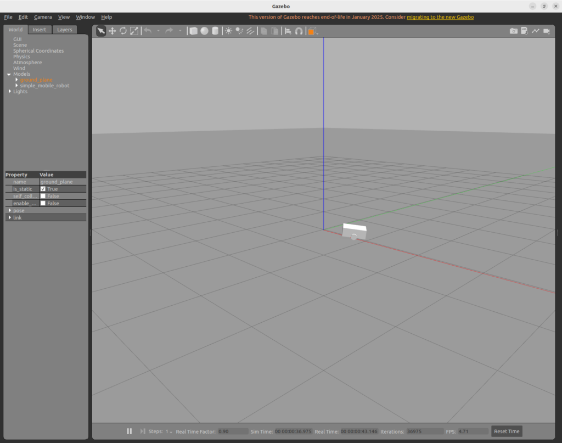This screenshot has height=443, width=562.
Task: Add a spot light
Action: pyautogui.click(x=239, y=31)
